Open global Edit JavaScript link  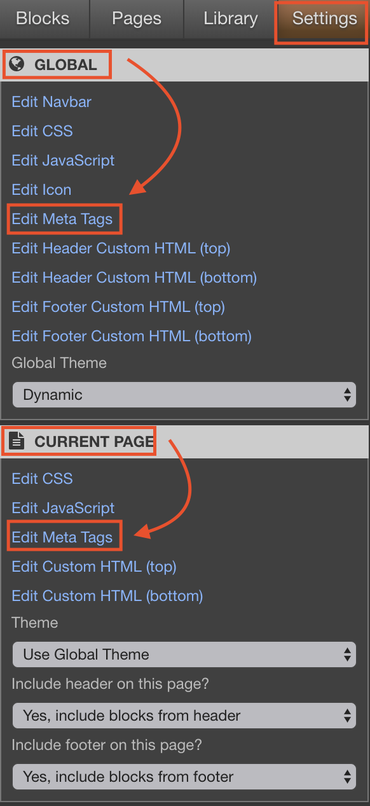(63, 160)
